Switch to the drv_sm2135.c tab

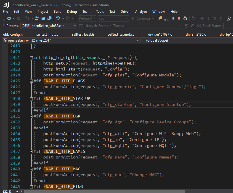pos(196,35)
